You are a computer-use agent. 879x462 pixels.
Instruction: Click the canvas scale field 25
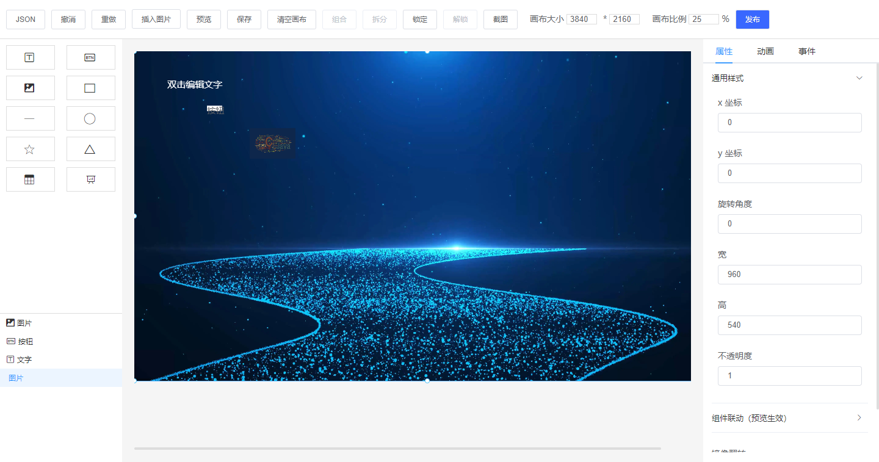[704, 20]
